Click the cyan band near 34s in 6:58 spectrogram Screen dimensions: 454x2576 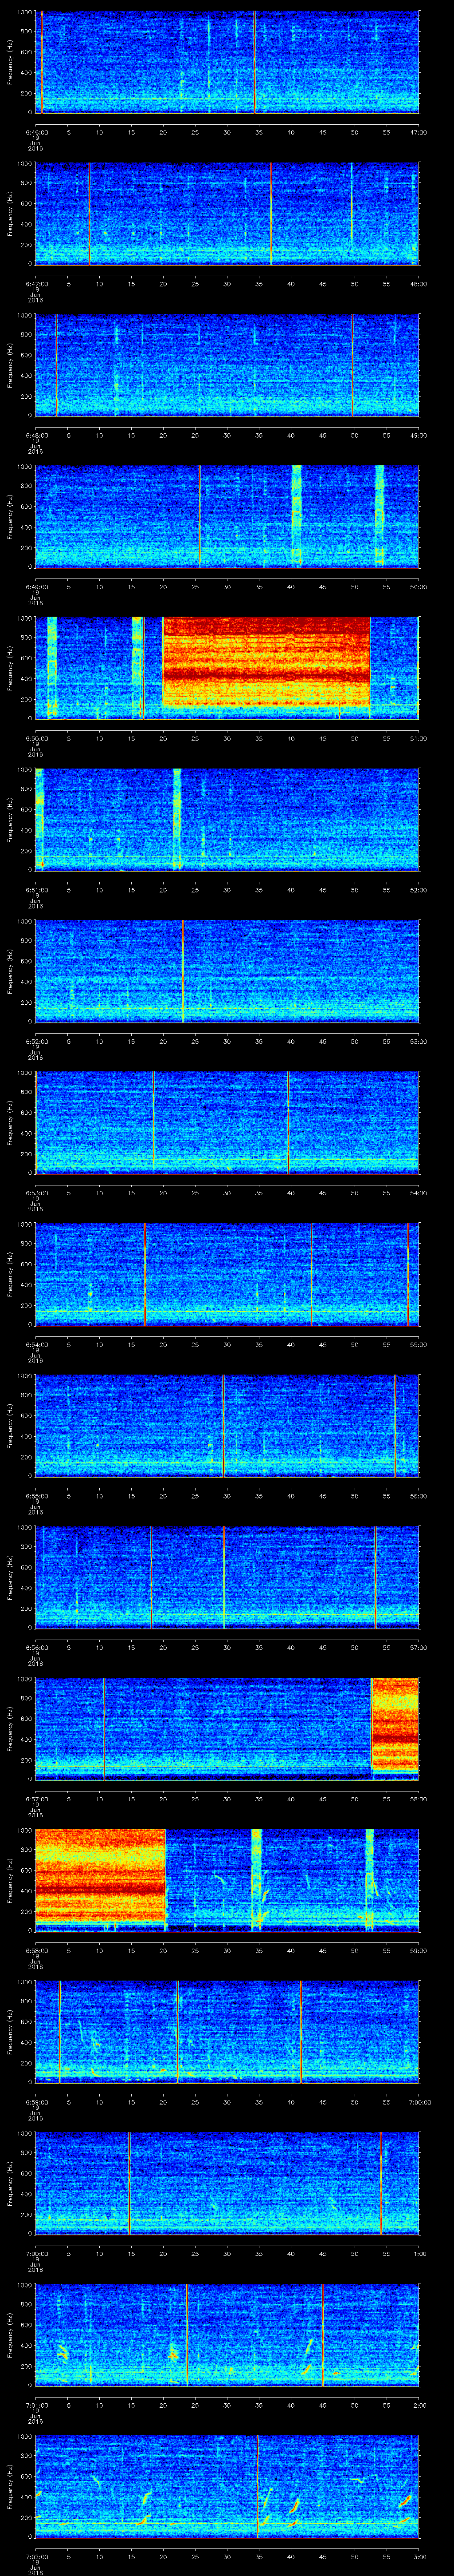(256, 1877)
